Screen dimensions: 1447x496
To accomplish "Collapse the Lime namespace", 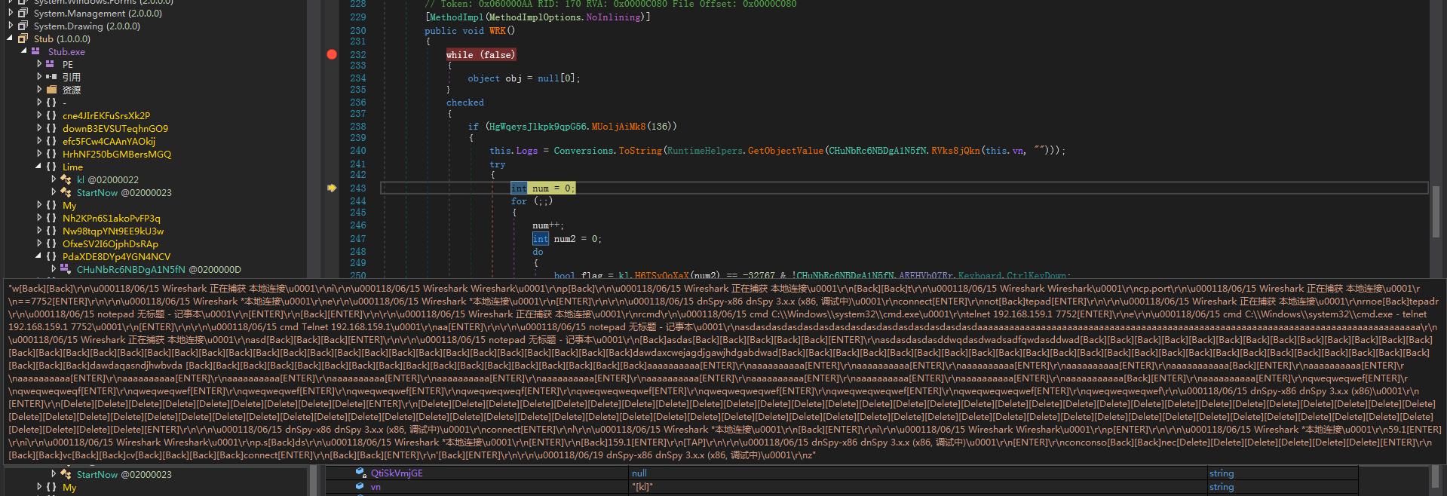I will 38,167.
